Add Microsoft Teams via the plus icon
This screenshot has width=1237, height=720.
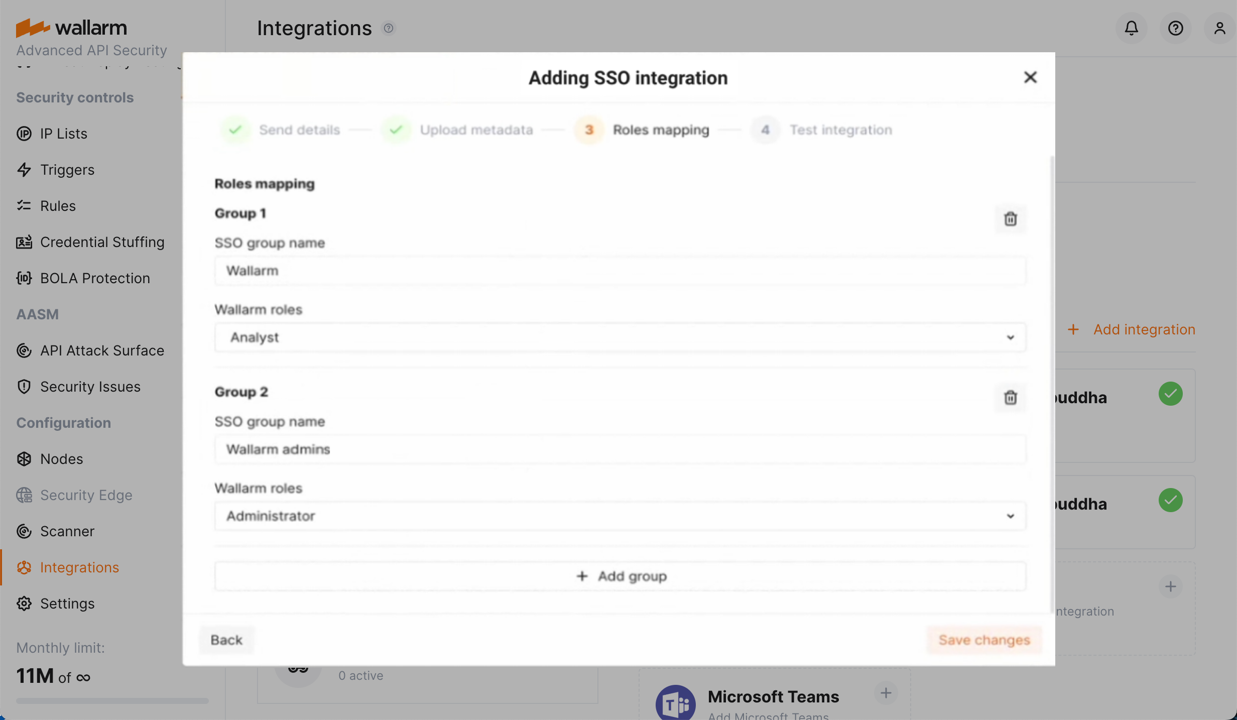(x=886, y=693)
